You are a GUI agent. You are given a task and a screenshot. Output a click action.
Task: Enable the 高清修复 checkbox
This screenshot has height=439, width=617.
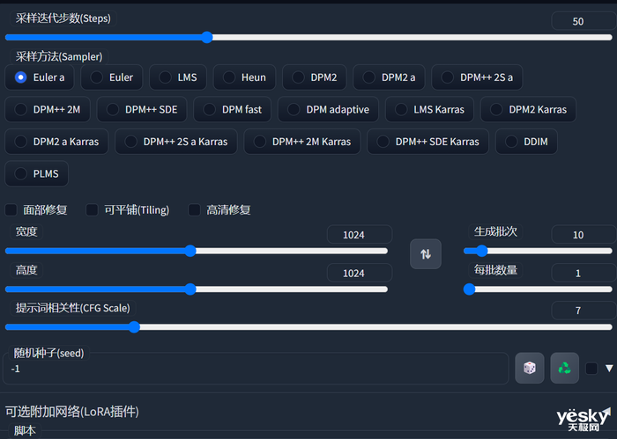[x=194, y=209]
